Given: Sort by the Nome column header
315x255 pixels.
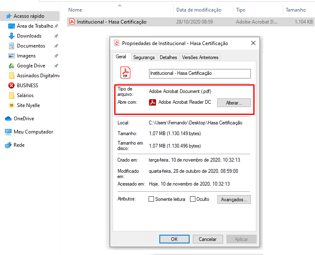Looking at the screenshot, I should (75, 10).
